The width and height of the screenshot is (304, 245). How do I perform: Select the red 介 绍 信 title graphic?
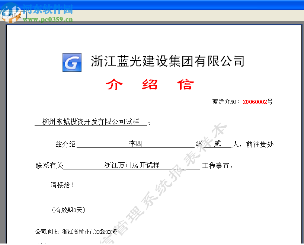tap(149, 85)
